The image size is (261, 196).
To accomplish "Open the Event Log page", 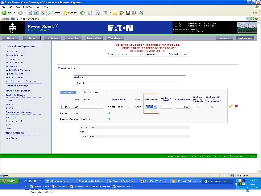I will (73, 38).
